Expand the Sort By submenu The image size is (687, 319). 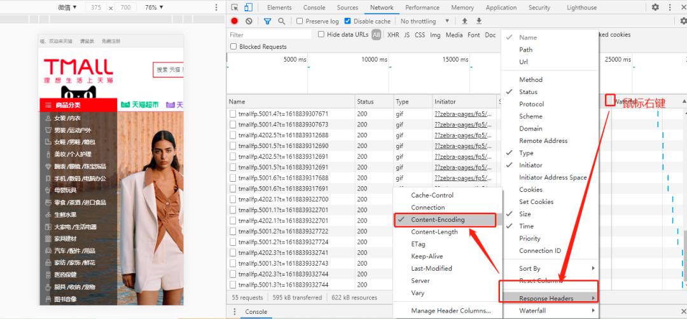(x=550, y=269)
